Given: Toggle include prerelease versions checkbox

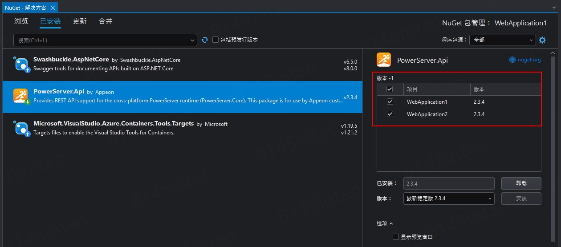Looking at the screenshot, I should (x=215, y=40).
